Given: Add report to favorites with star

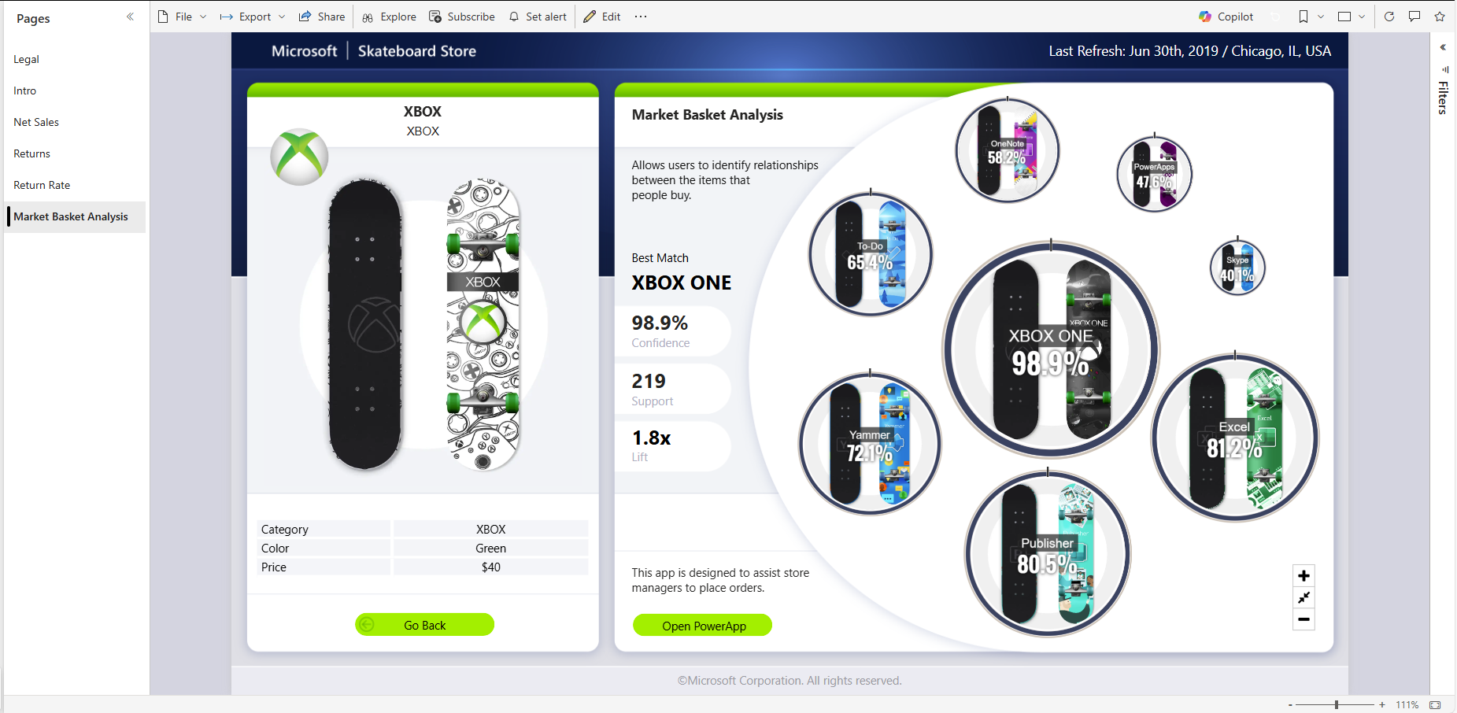Looking at the screenshot, I should 1440,17.
